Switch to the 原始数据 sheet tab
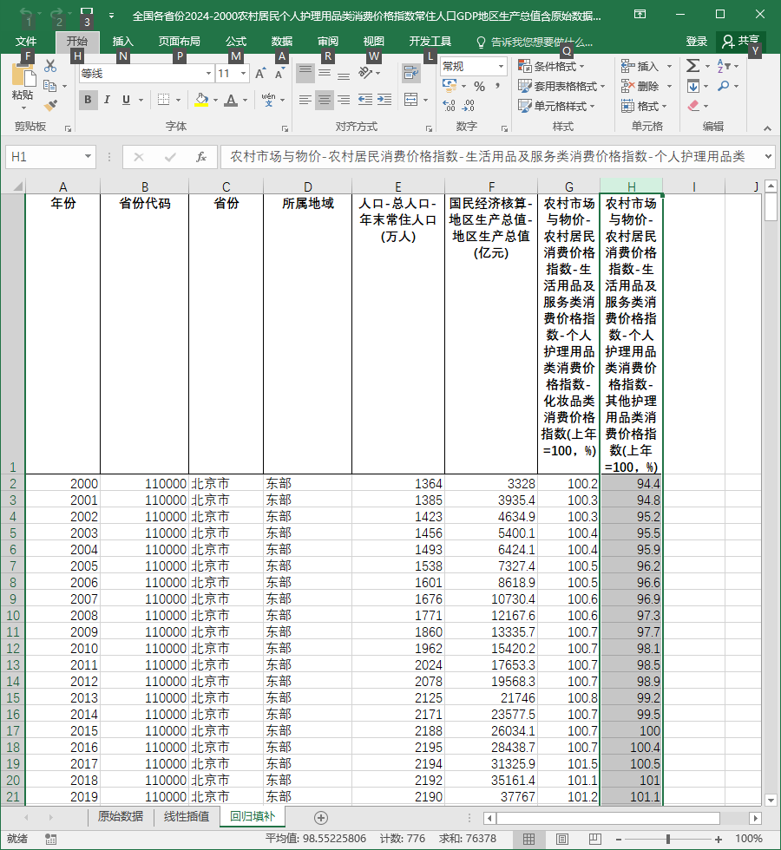 121,816
